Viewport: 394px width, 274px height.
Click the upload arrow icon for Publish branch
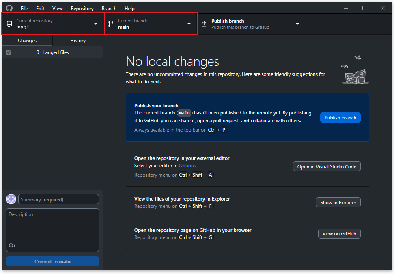204,24
